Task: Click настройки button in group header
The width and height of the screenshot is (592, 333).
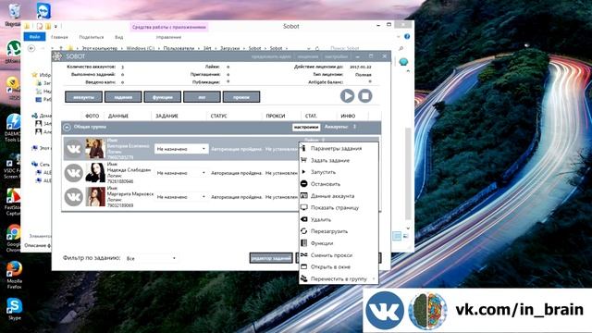Action: [306, 128]
